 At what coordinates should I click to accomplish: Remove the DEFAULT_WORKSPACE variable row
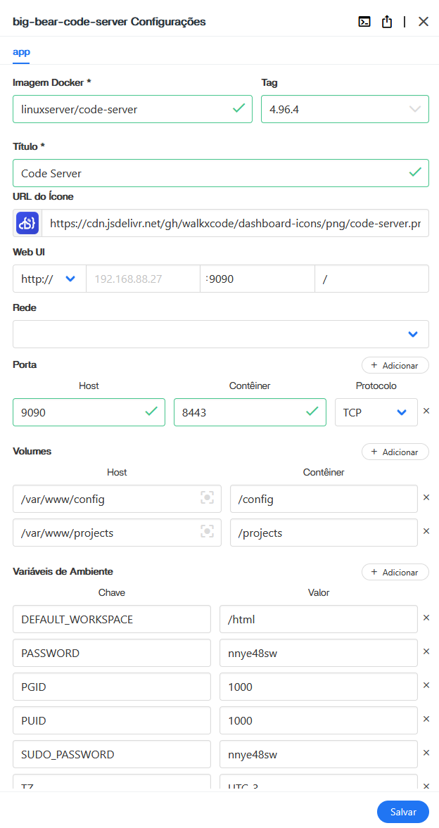[x=427, y=618]
